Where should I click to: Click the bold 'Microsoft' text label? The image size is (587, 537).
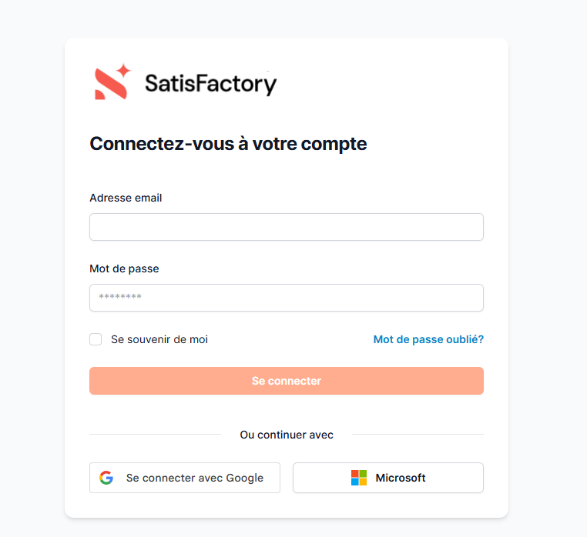coord(401,478)
